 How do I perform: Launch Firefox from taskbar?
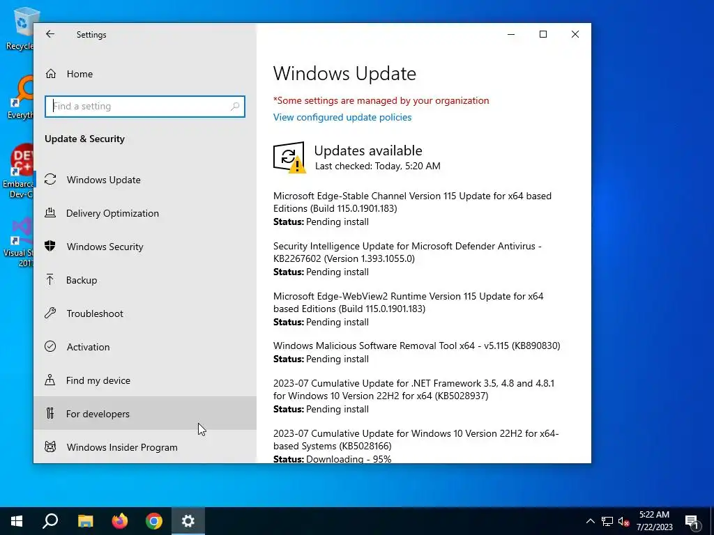coord(120,521)
